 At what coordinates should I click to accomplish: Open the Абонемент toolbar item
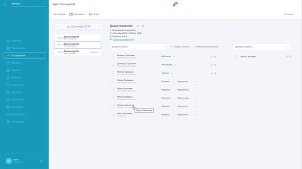(77, 14)
